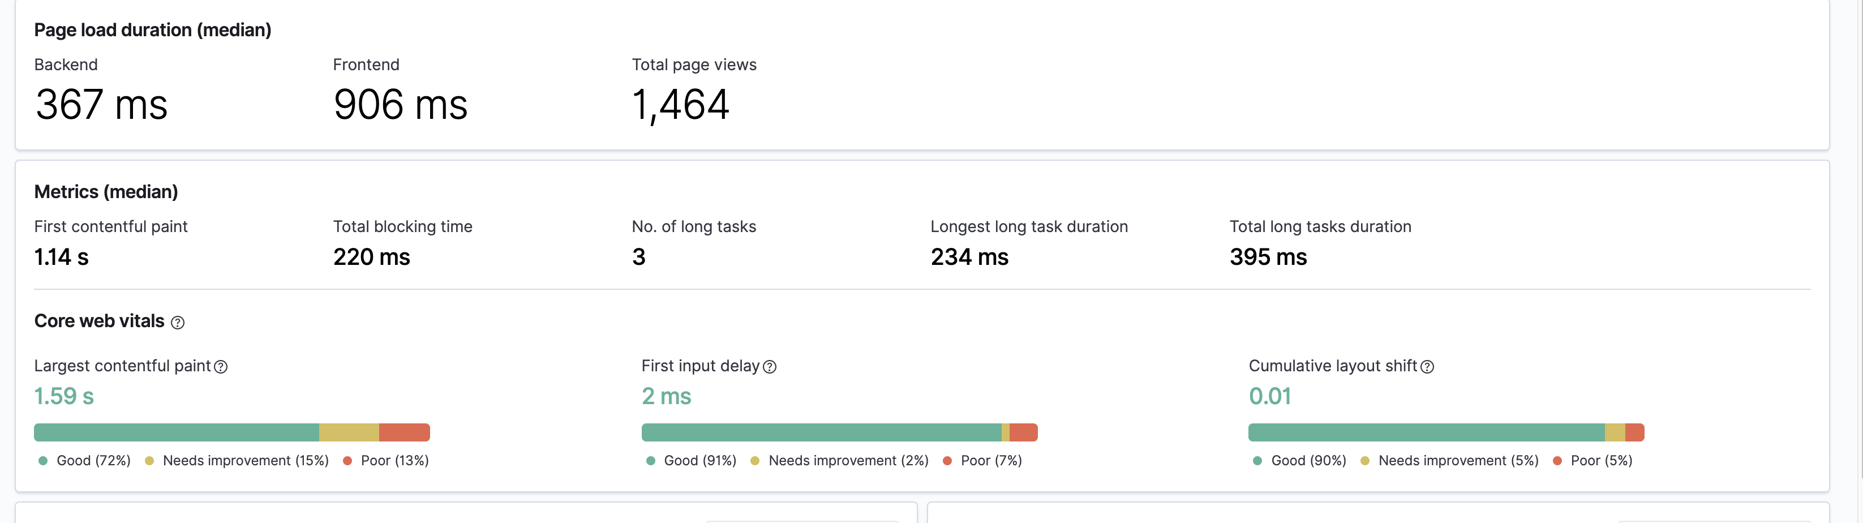Click the Longest long task duration label
Viewport: 1863px width, 523px height.
(1029, 227)
